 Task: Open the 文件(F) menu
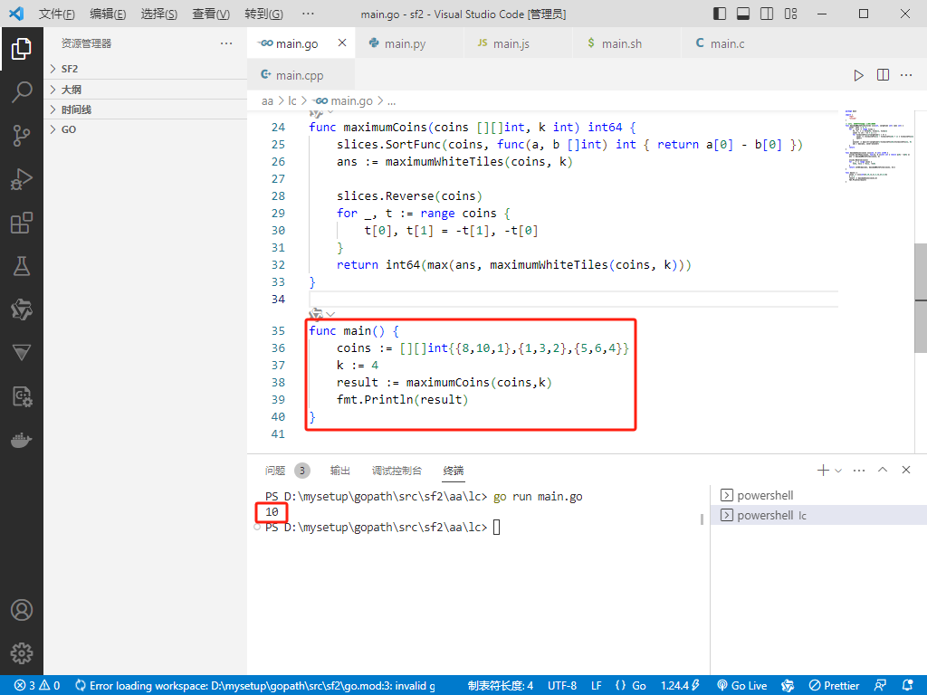[x=57, y=14]
